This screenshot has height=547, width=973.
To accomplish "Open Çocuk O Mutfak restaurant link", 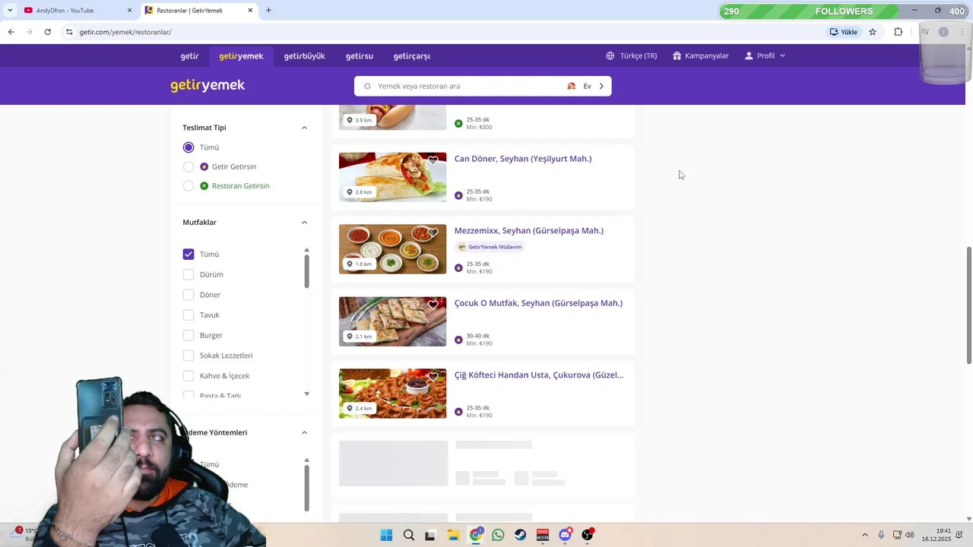I will [538, 303].
